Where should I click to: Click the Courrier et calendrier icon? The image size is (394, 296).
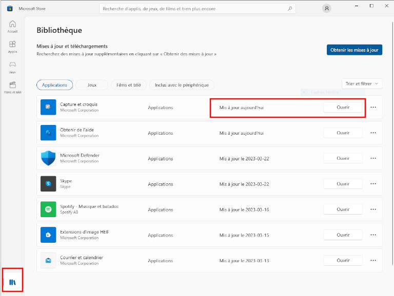48,260
